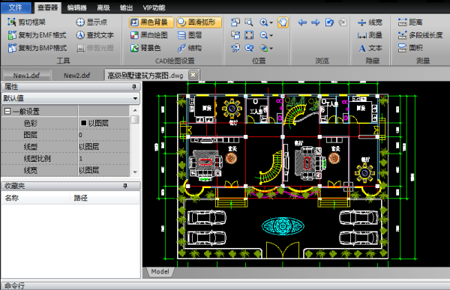Open the third-row globe zoom dropdown arrow
The width and height of the screenshot is (450, 290).
tap(271, 48)
